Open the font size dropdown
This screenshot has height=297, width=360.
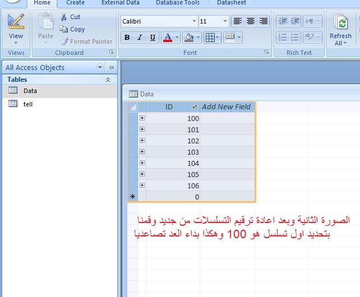click(225, 21)
